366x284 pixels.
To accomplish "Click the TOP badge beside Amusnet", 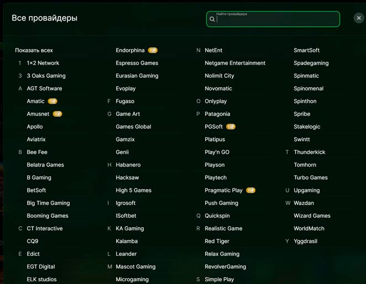I will pos(57,114).
